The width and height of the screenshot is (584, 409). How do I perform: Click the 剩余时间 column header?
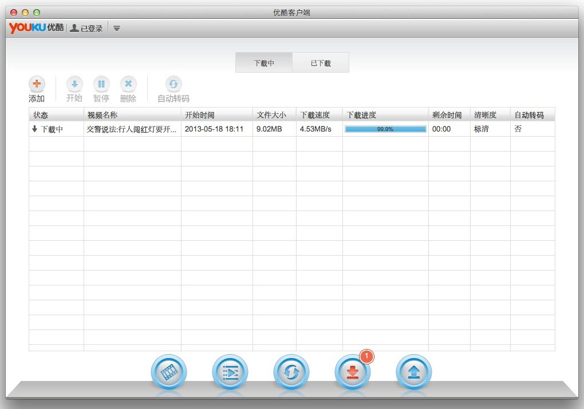[449, 115]
